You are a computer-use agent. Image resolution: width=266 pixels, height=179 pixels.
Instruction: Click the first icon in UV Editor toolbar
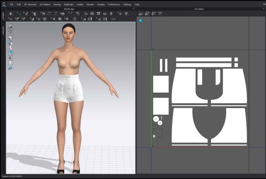(x=141, y=13)
